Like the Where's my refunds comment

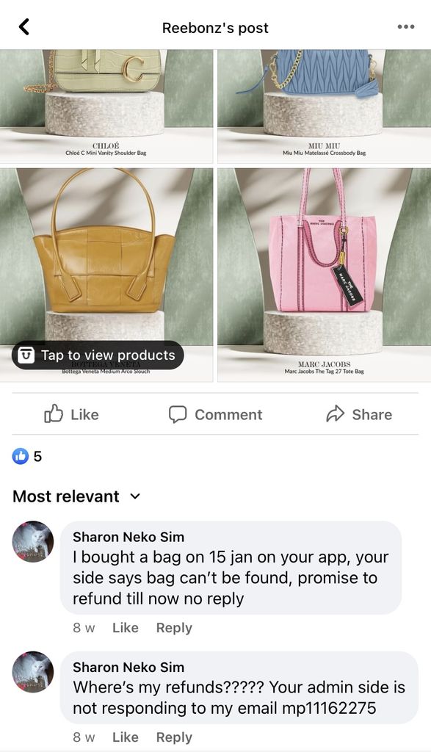click(125, 737)
